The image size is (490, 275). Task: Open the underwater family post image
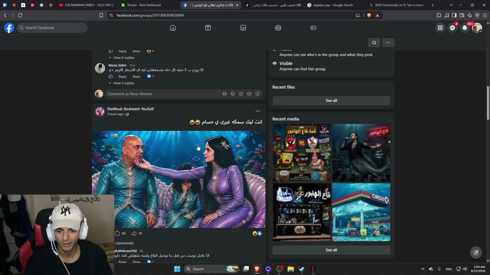[x=178, y=180]
